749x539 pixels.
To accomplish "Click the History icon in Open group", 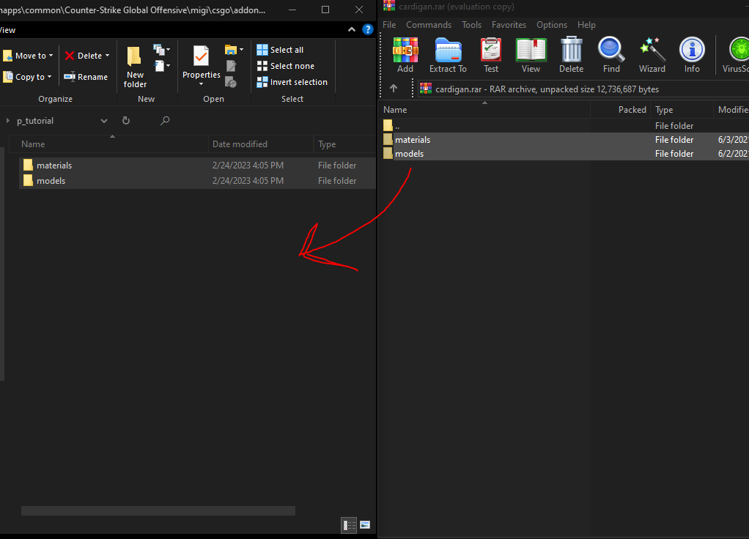I will click(231, 82).
